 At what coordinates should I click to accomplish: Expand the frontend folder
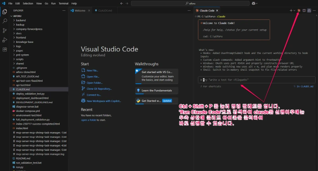click(x=21, y=37)
